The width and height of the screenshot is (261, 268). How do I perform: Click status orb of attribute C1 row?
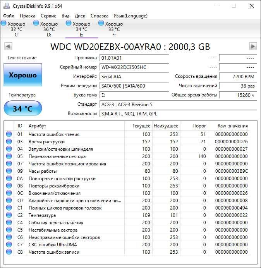click(x=9, y=208)
